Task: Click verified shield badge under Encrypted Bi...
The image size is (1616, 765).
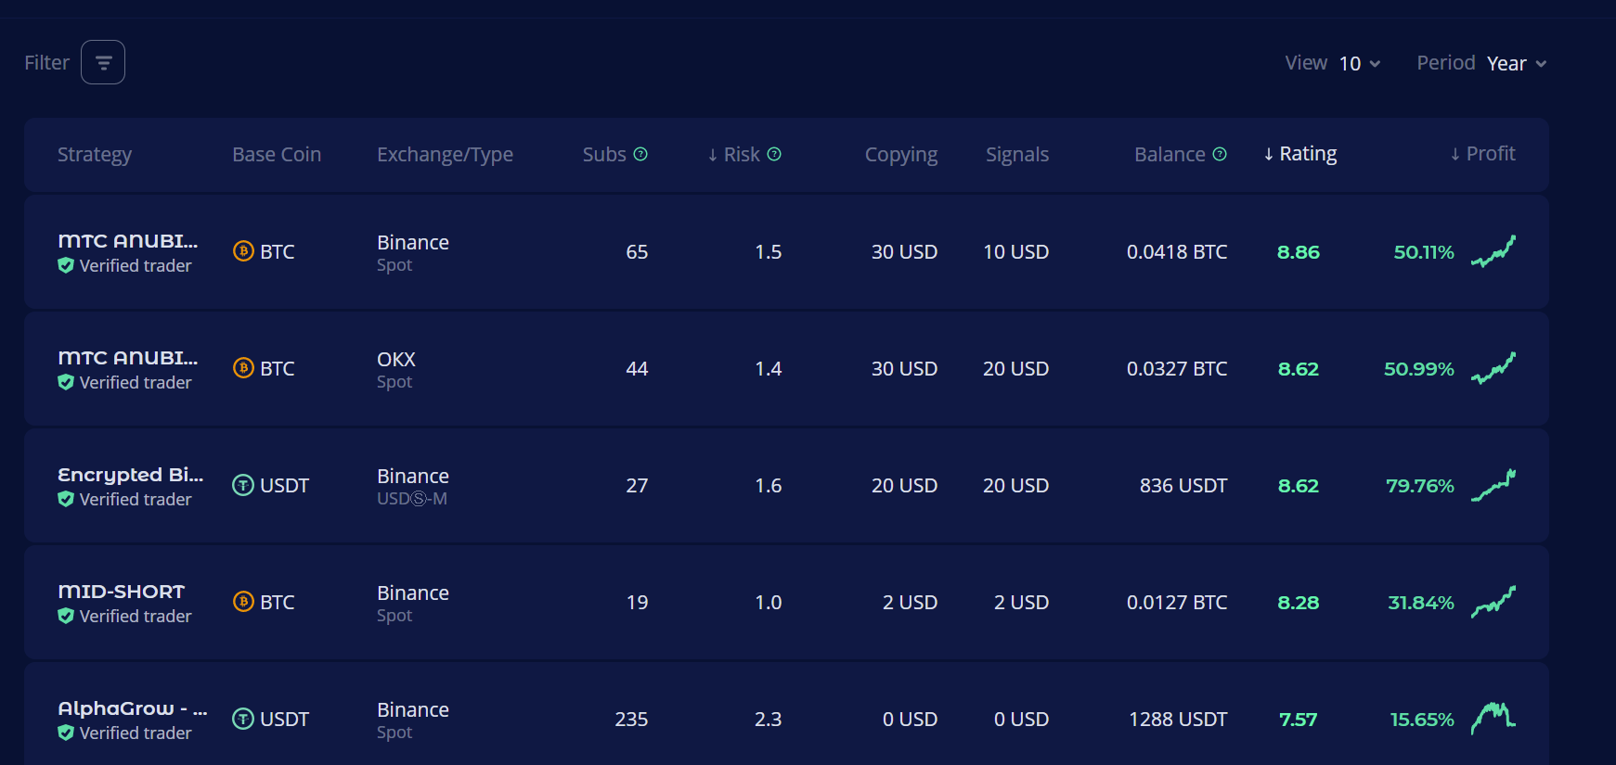Action: point(66,499)
